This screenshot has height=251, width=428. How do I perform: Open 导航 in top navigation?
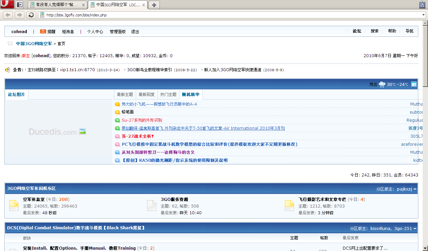[409, 31]
